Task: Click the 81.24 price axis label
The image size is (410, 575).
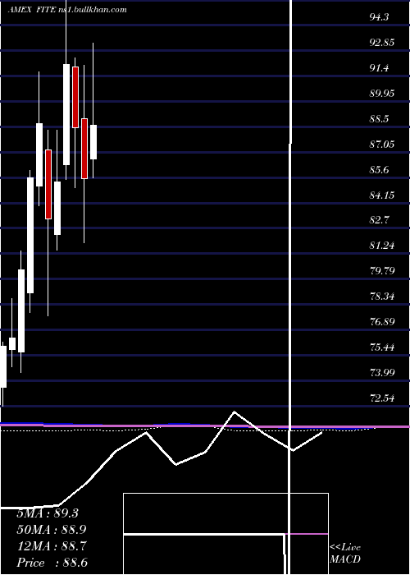Action: click(382, 246)
